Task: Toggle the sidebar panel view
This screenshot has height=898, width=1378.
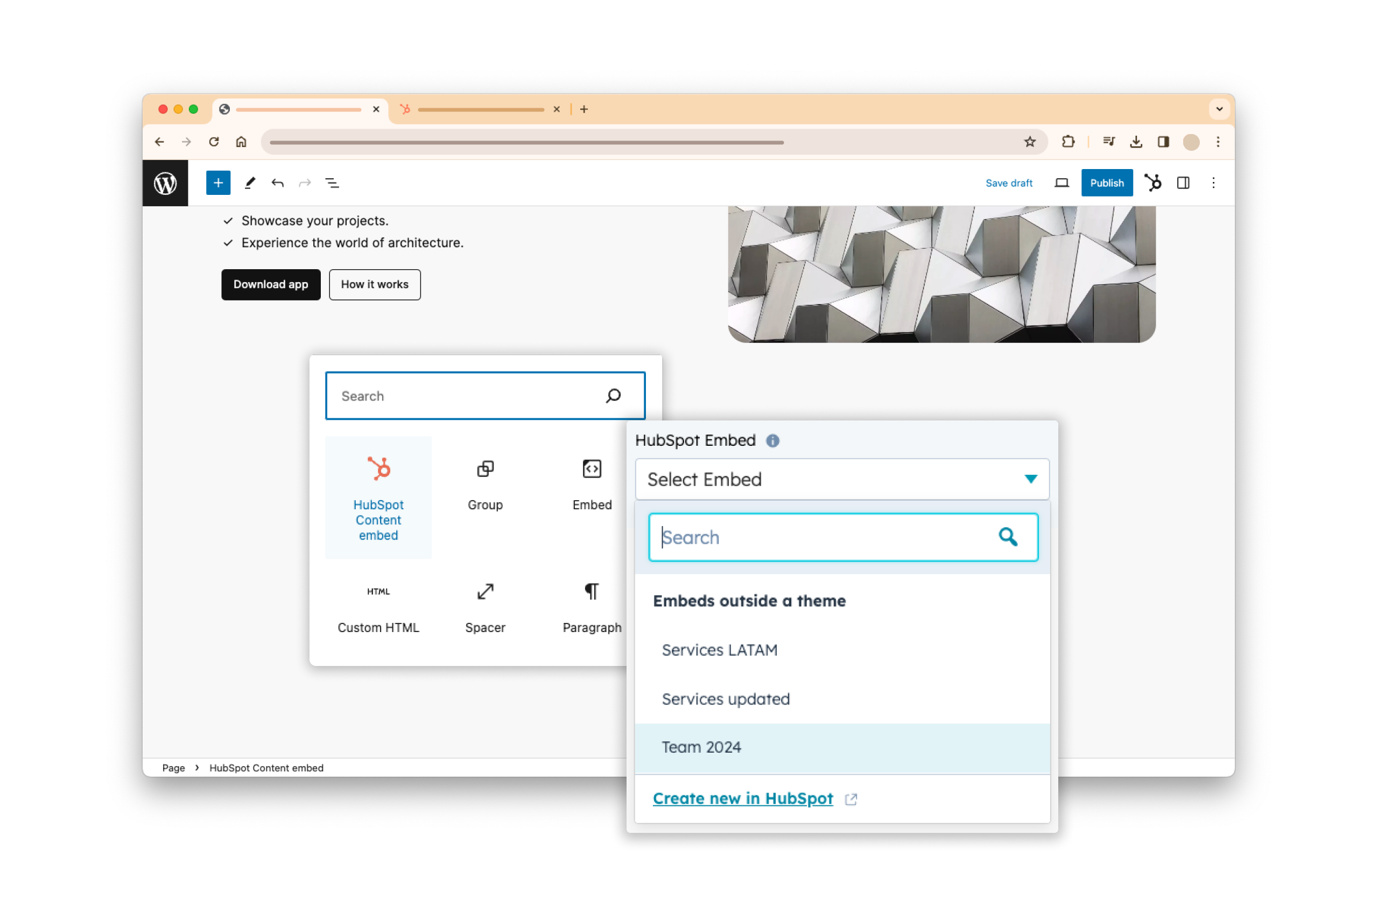Action: [1183, 183]
